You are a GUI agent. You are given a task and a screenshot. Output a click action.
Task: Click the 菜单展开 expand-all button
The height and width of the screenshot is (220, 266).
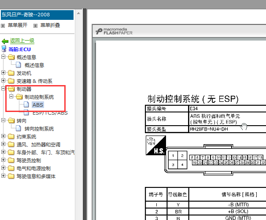18,25
